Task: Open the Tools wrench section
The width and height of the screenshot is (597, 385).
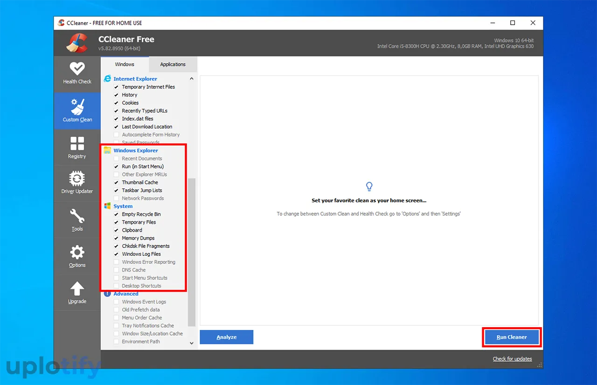Action: pos(77,220)
